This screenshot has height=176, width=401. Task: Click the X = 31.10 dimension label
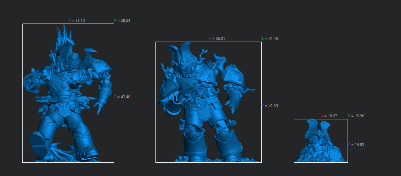click(x=76, y=20)
